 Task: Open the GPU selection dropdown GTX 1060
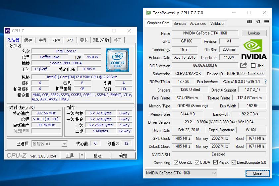coord(181,173)
